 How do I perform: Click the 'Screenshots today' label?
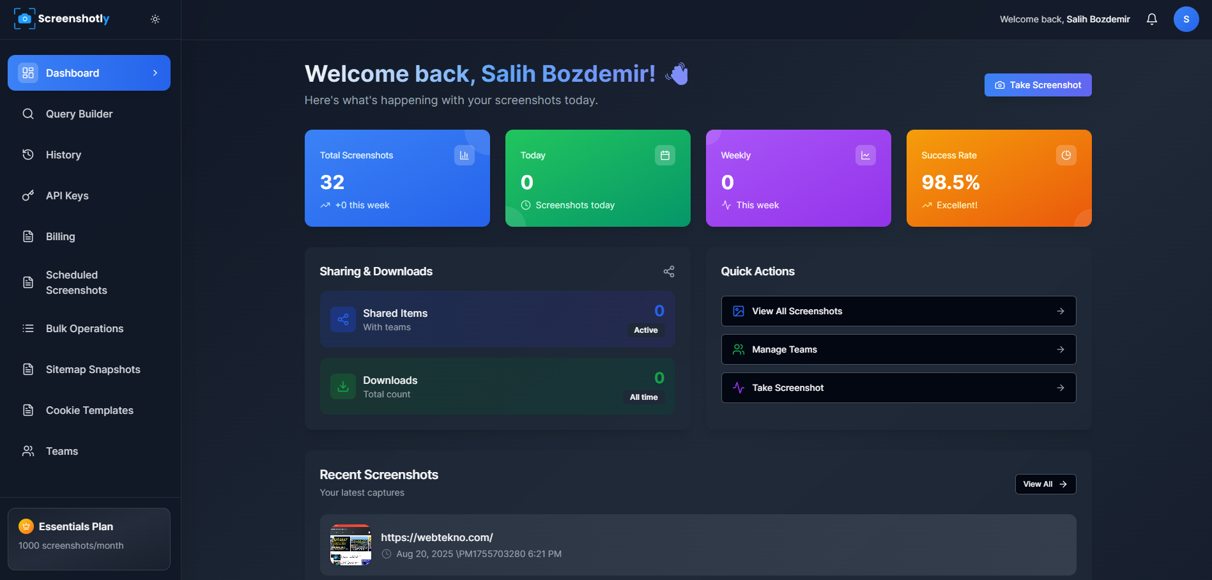(575, 205)
